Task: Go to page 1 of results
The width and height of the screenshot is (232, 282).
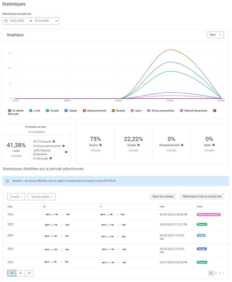Action: (x=211, y=273)
